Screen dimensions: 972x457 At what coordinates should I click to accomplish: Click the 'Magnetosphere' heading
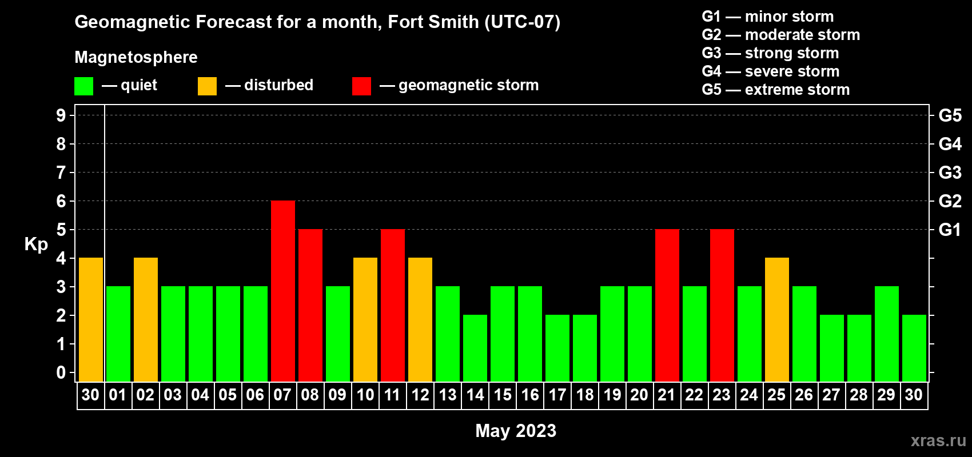[136, 57]
